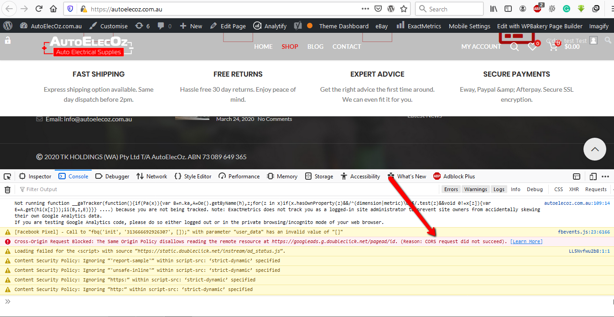View the 6 pending updates
The image size is (614, 317).
coord(142,26)
